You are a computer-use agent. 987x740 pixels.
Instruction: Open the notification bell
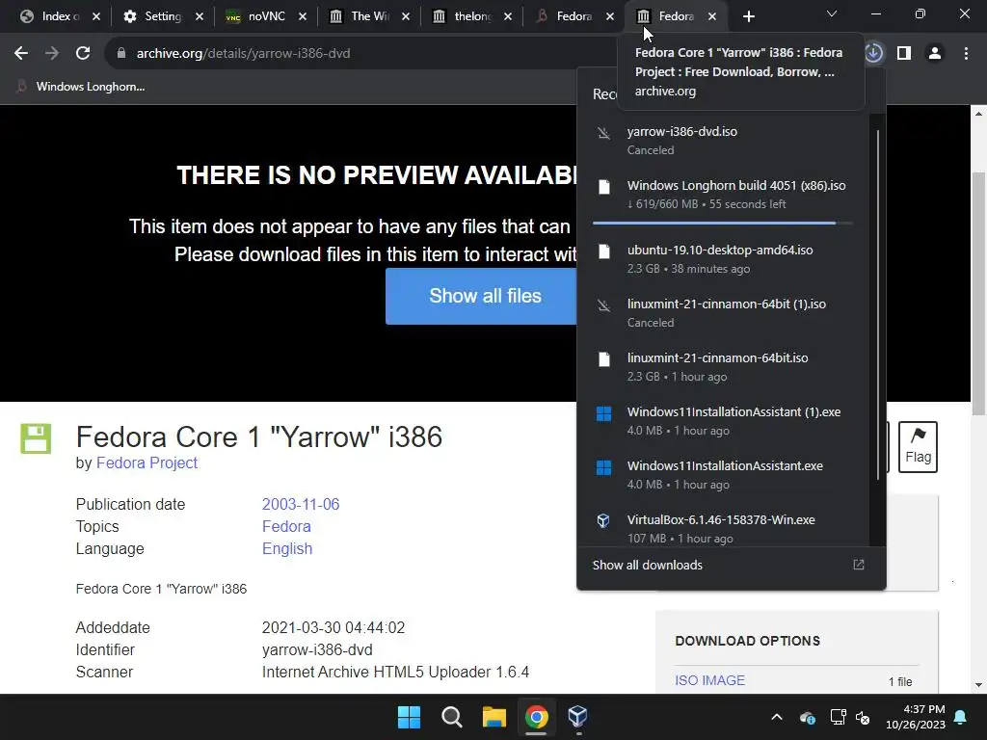tap(961, 717)
